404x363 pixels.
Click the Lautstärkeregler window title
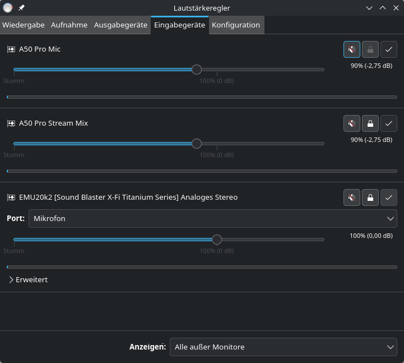tap(202, 8)
